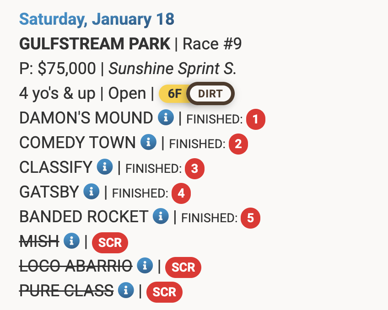Click the GULFSTREAM PARK track name
Viewport: 388px width, 310px height.
pyautogui.click(x=94, y=44)
